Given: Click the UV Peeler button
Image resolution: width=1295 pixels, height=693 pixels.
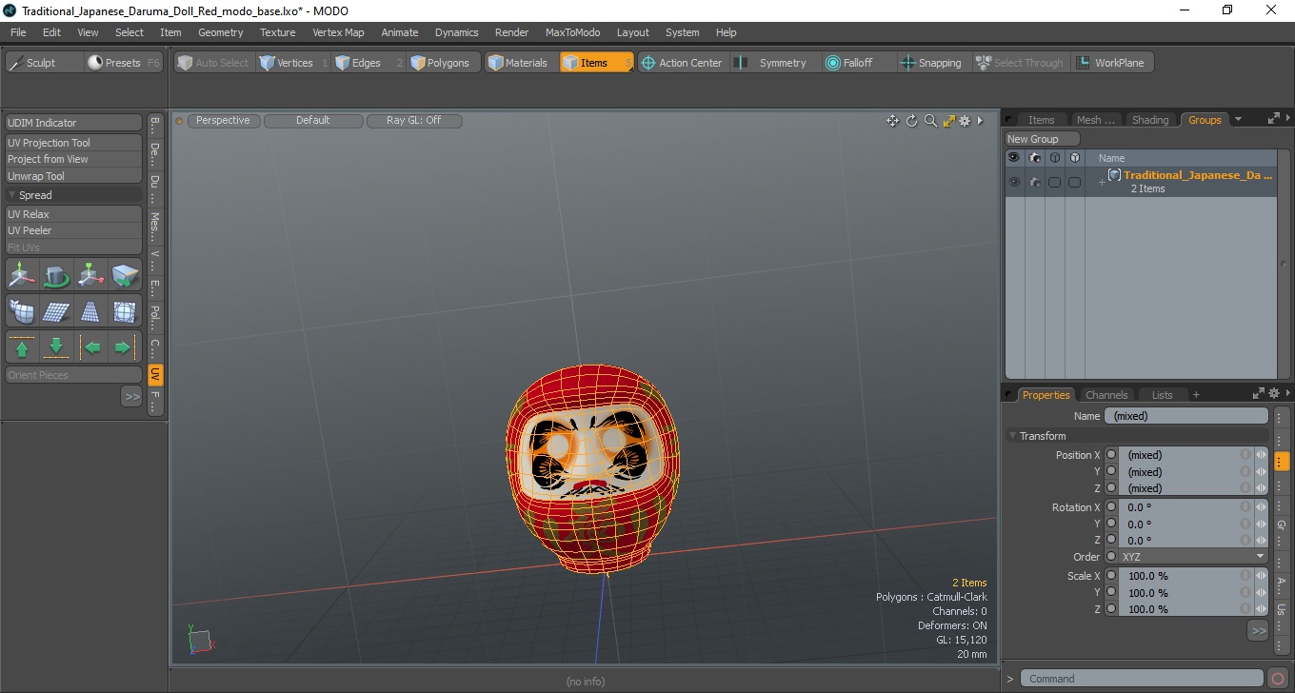Looking at the screenshot, I should (74, 230).
